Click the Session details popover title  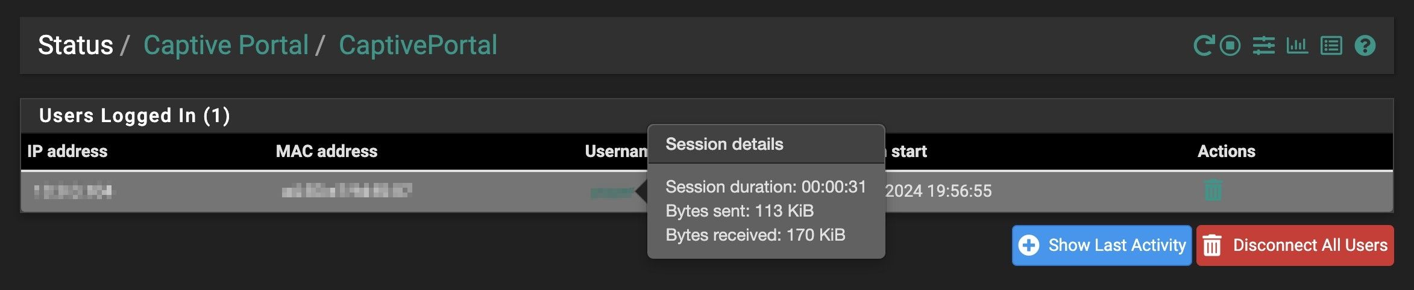[x=724, y=144]
